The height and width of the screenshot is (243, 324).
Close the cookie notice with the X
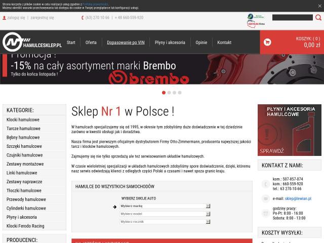click(x=319, y=6)
